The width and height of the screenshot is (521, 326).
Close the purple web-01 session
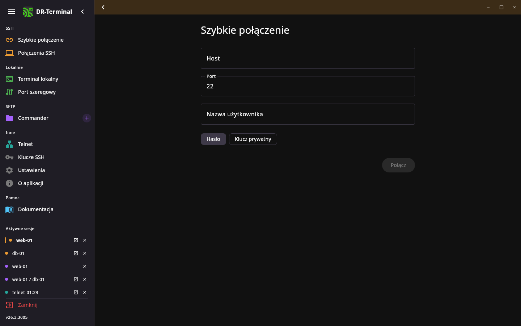(x=85, y=266)
